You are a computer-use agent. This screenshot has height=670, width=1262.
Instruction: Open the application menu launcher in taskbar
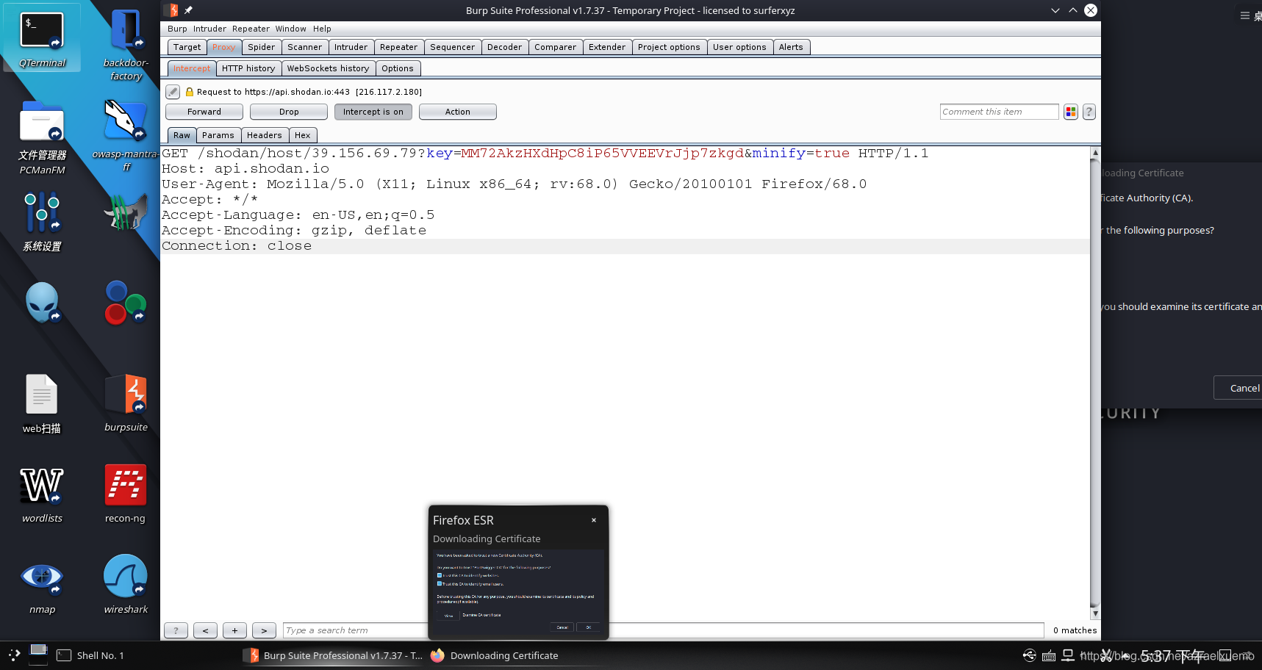pyautogui.click(x=14, y=655)
